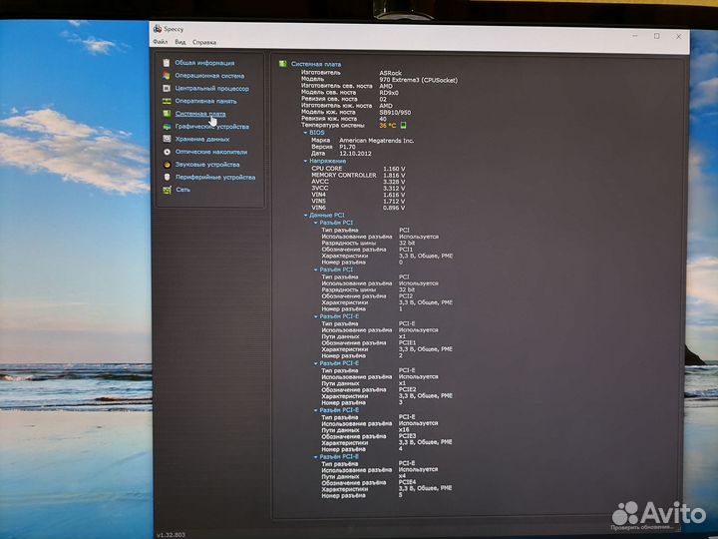Open the Вид menu
The height and width of the screenshot is (539, 718).
tap(179, 42)
